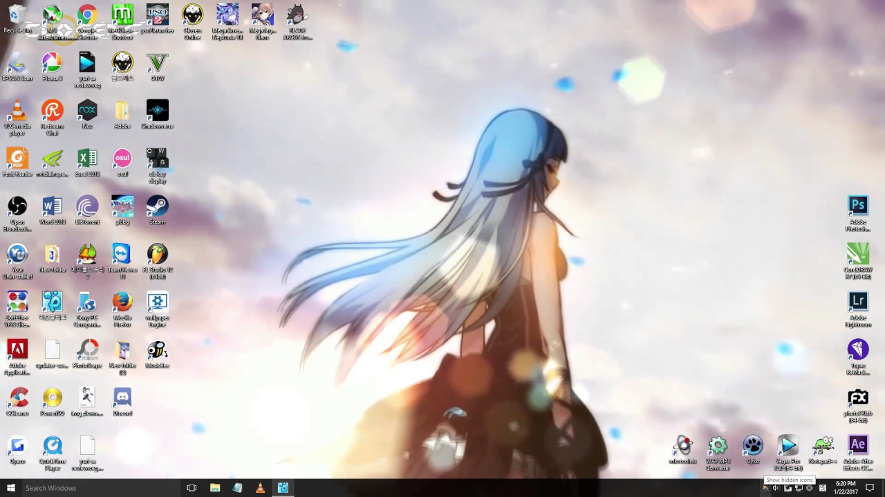The height and width of the screenshot is (497, 885).
Task: Select the Wallpaper Engine shortcut
Action: [x=158, y=309]
